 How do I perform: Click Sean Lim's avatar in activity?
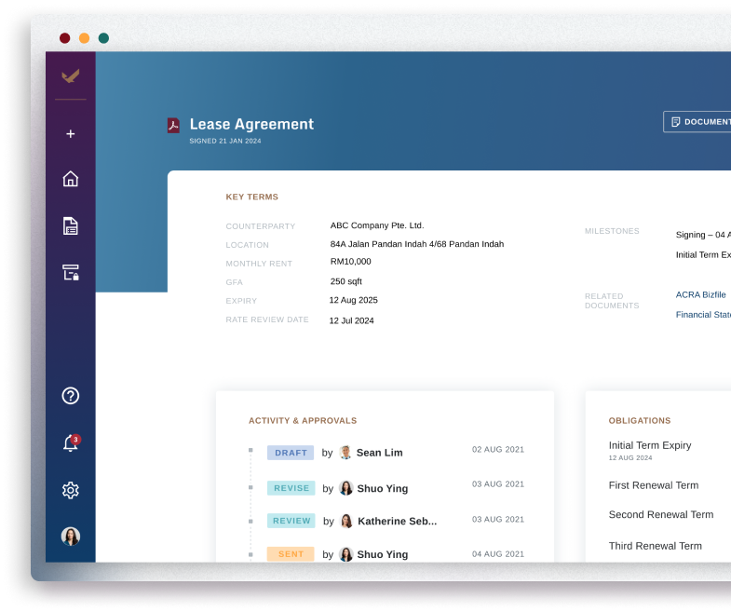point(345,453)
